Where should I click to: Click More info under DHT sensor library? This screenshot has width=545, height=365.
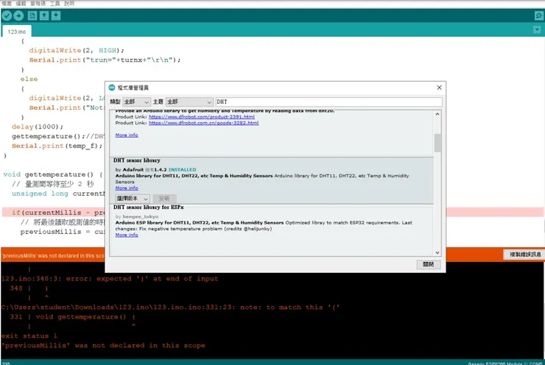pos(127,188)
